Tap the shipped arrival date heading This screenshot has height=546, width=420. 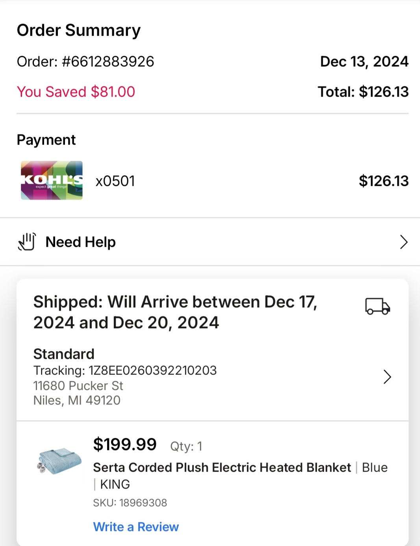coord(175,312)
